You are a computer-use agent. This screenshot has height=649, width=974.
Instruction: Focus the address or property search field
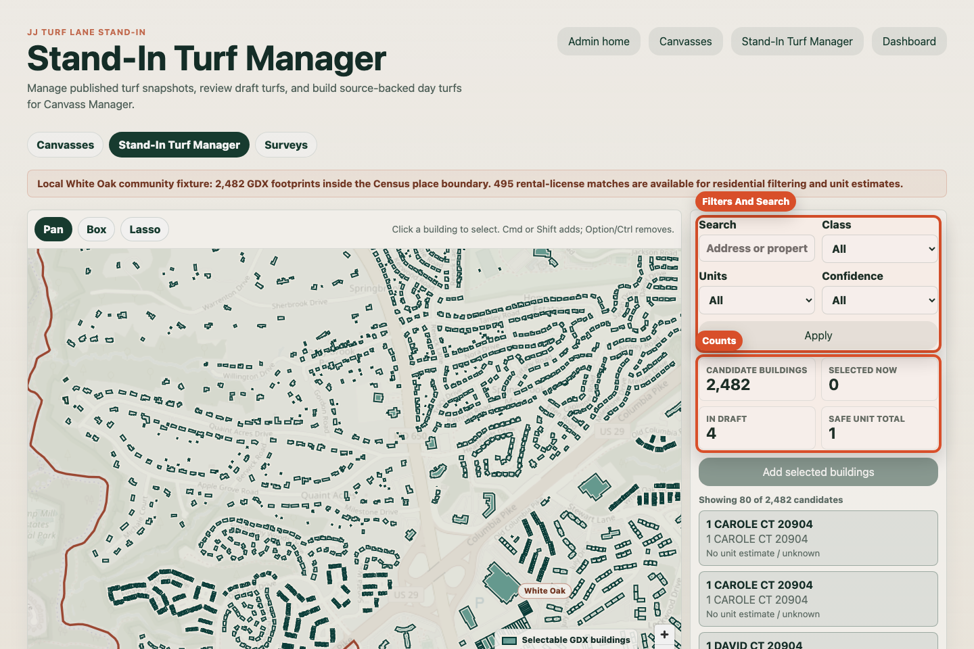[757, 248]
